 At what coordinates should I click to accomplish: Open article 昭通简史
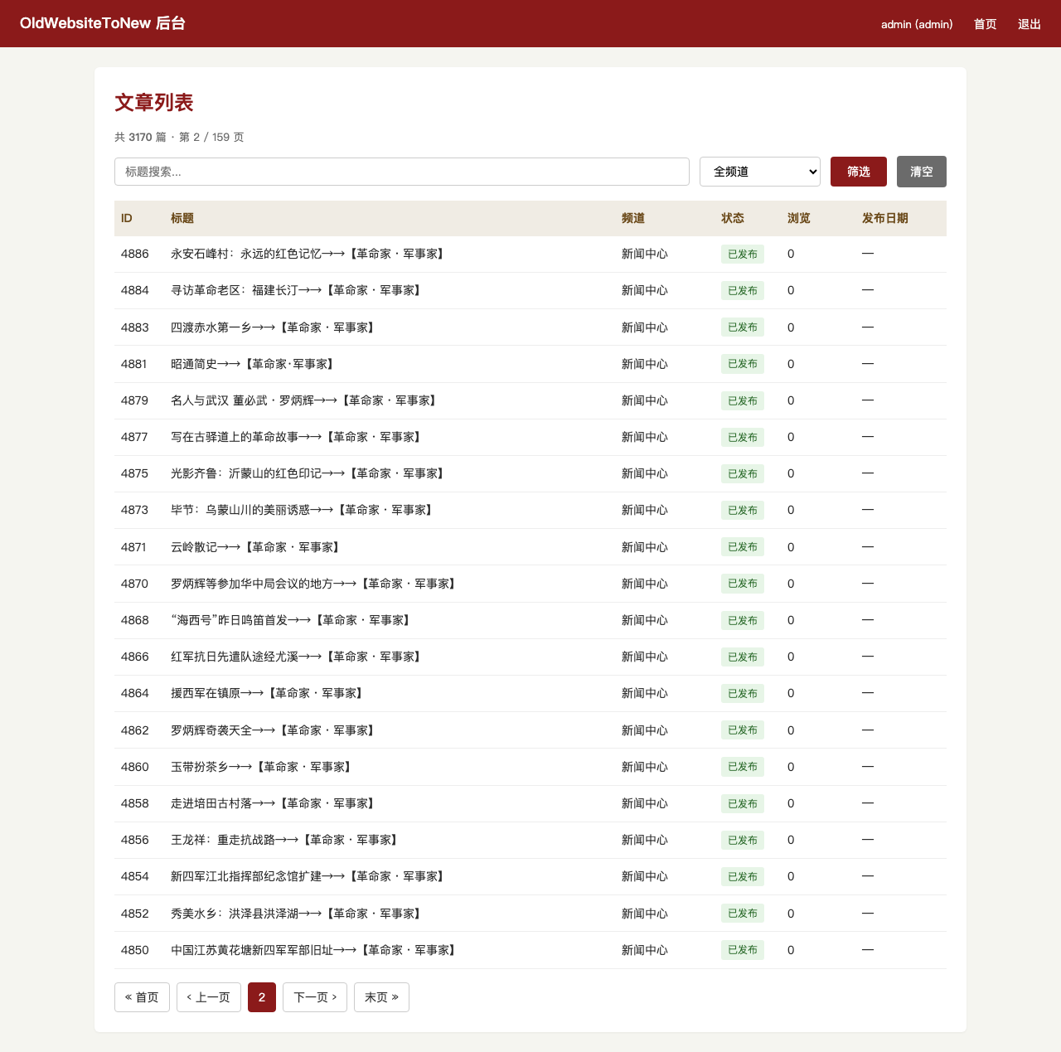pos(254,364)
